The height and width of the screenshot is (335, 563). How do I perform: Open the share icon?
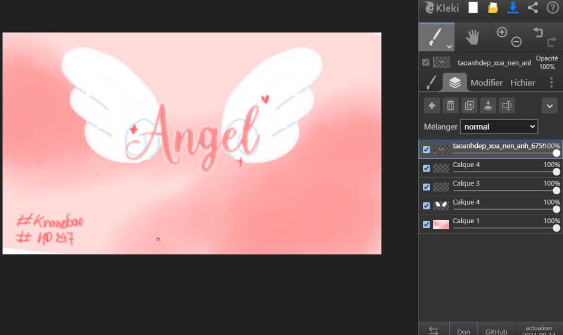(533, 8)
